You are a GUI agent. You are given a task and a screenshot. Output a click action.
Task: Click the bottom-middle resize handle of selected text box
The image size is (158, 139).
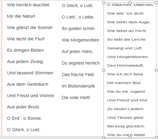pyautogui.click(x=130, y=137)
